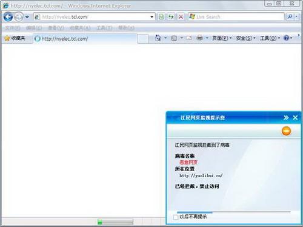The height and width of the screenshot is (227, 303).
Task: Click the Live Search logo icon
Action: 192,16
